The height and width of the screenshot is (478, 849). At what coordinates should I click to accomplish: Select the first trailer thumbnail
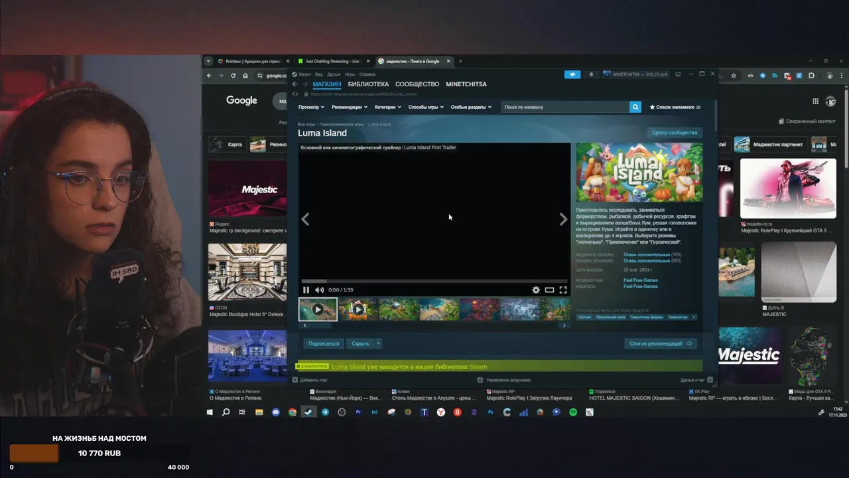318,309
